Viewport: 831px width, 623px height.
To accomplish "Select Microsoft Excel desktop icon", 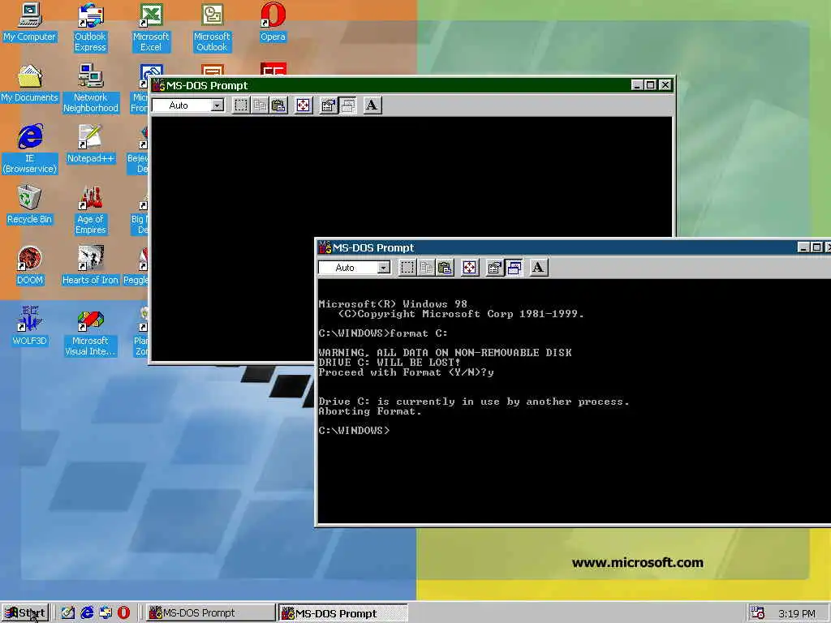I will [x=151, y=27].
